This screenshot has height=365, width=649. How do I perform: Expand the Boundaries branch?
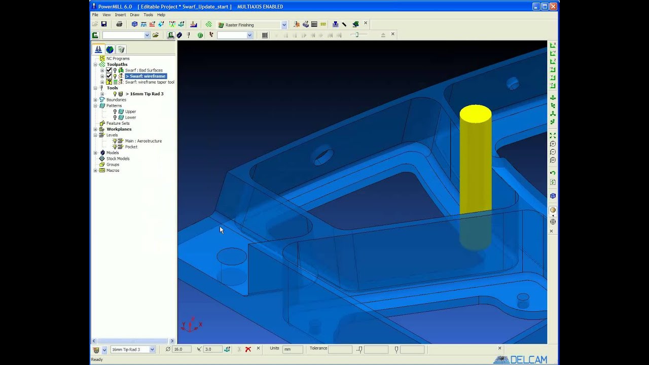pyautogui.click(x=95, y=100)
